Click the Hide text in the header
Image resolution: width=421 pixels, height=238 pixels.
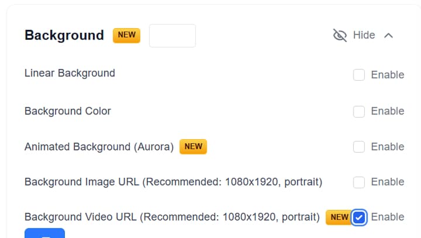364,36
